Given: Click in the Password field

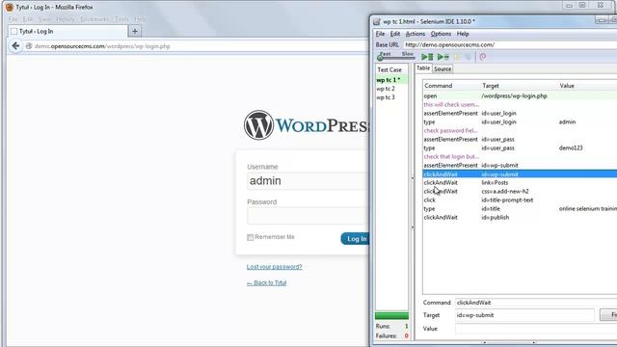Looking at the screenshot, I should (308, 216).
